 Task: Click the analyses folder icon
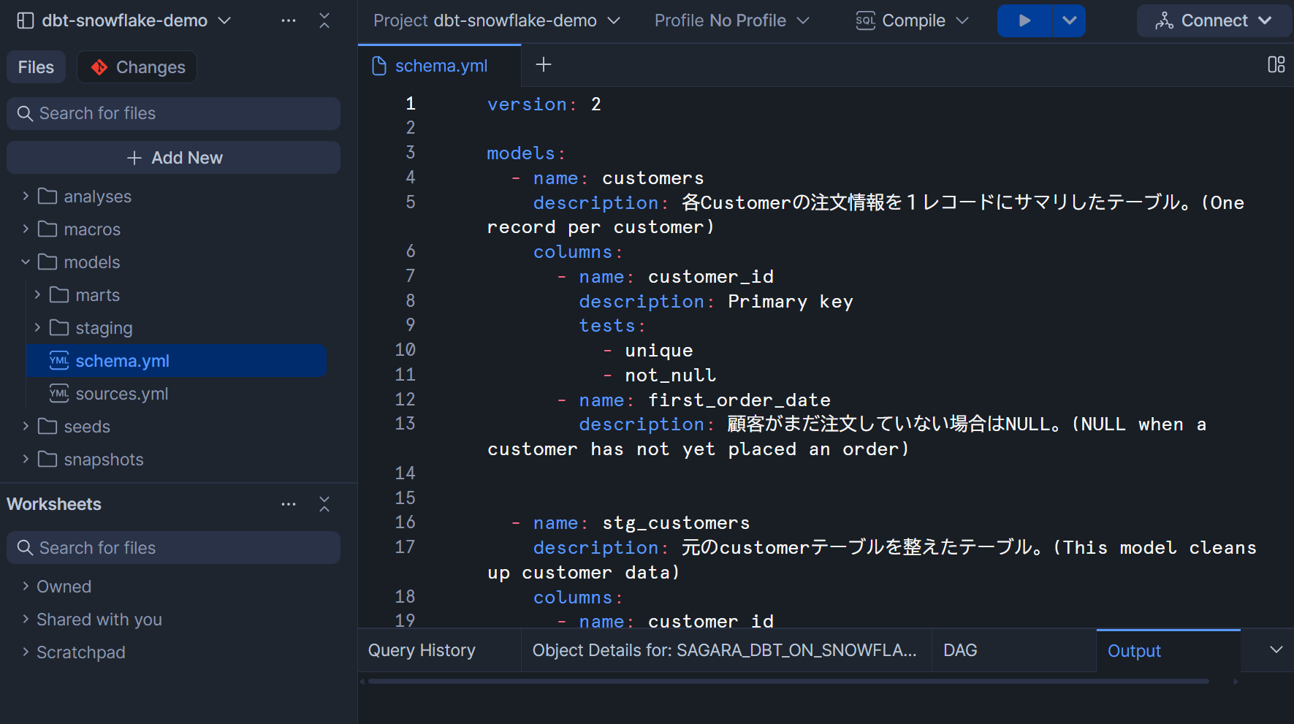click(47, 196)
